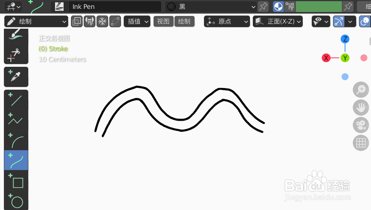
Task: Select the active Curve tool
Action: [x=16, y=160]
